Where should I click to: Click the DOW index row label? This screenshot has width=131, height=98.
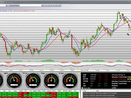(85, 75)
